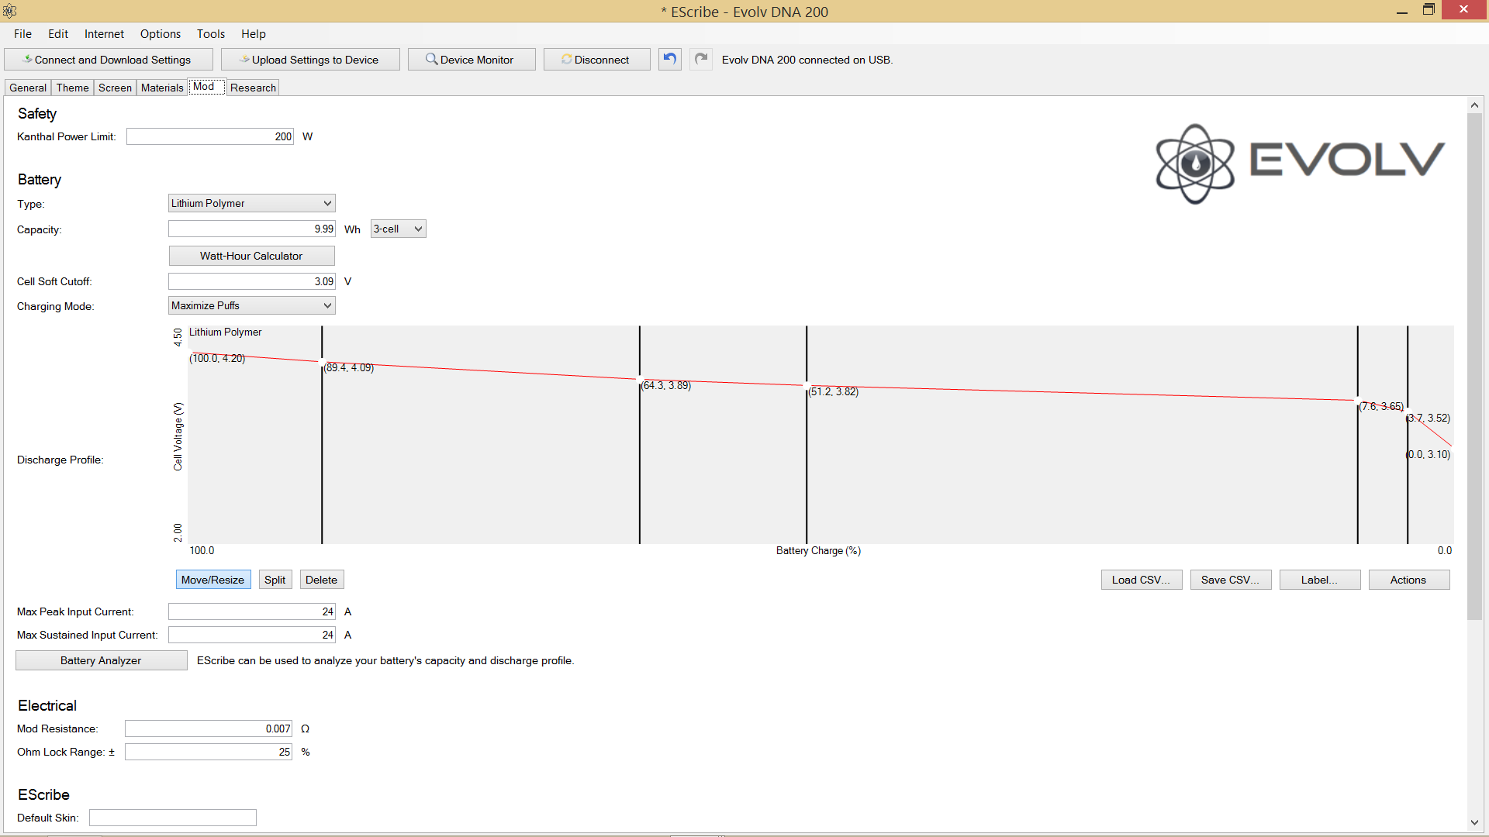Click the 51.2, 3.82 discharge curve point

[807, 385]
